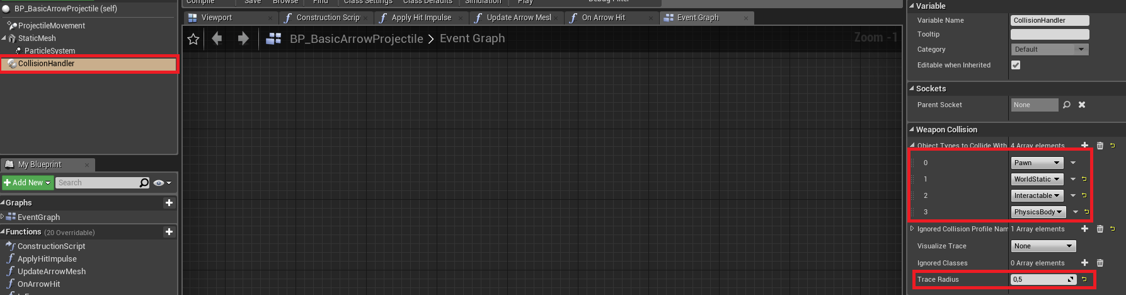Open the On Arrow Hit tab

tap(603, 18)
